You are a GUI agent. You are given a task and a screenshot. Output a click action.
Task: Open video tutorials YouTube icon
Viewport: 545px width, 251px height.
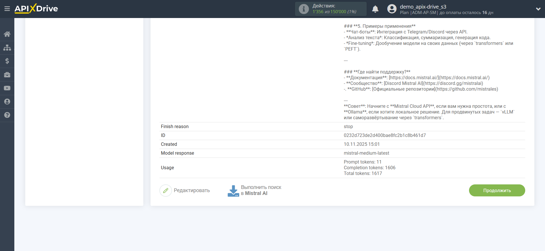coord(7,88)
